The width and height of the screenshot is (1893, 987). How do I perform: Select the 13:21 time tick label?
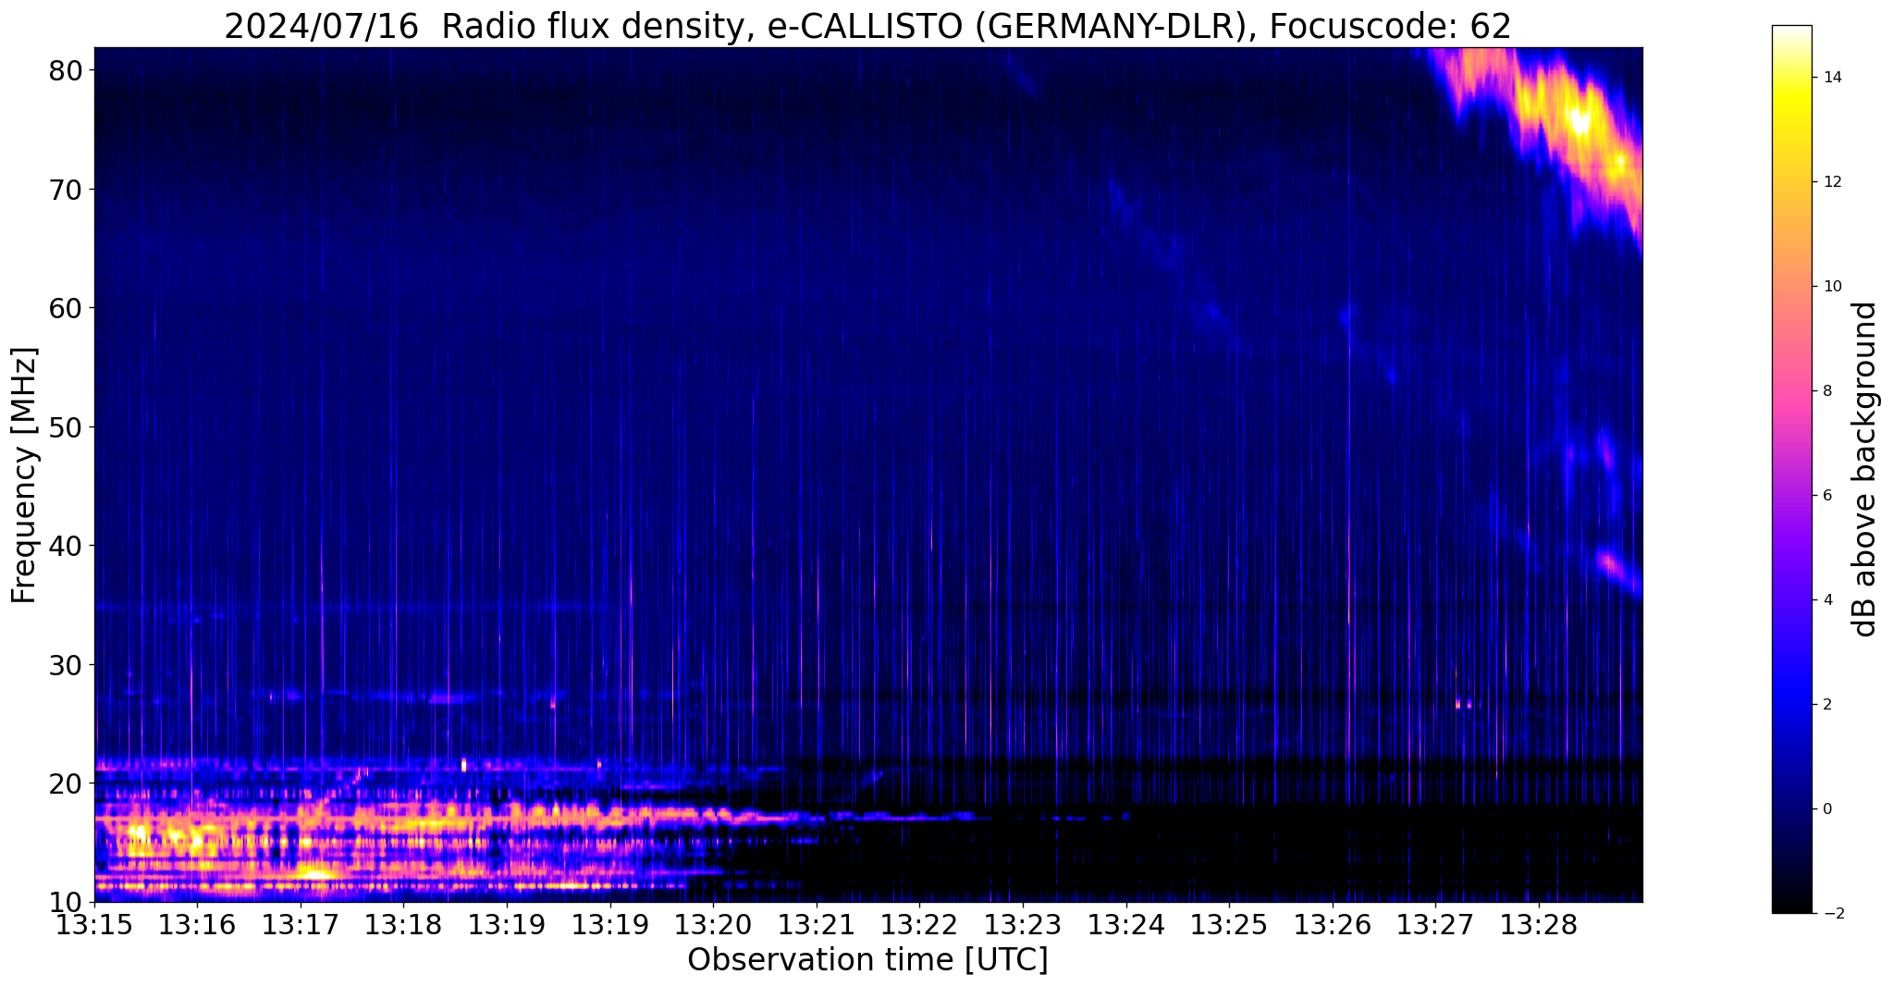coord(817,924)
